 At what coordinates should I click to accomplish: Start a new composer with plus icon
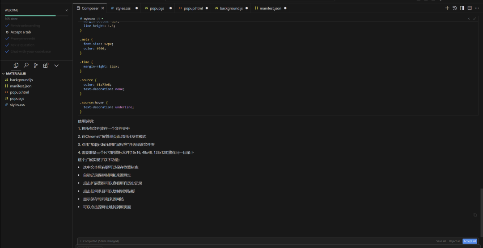coord(447,8)
